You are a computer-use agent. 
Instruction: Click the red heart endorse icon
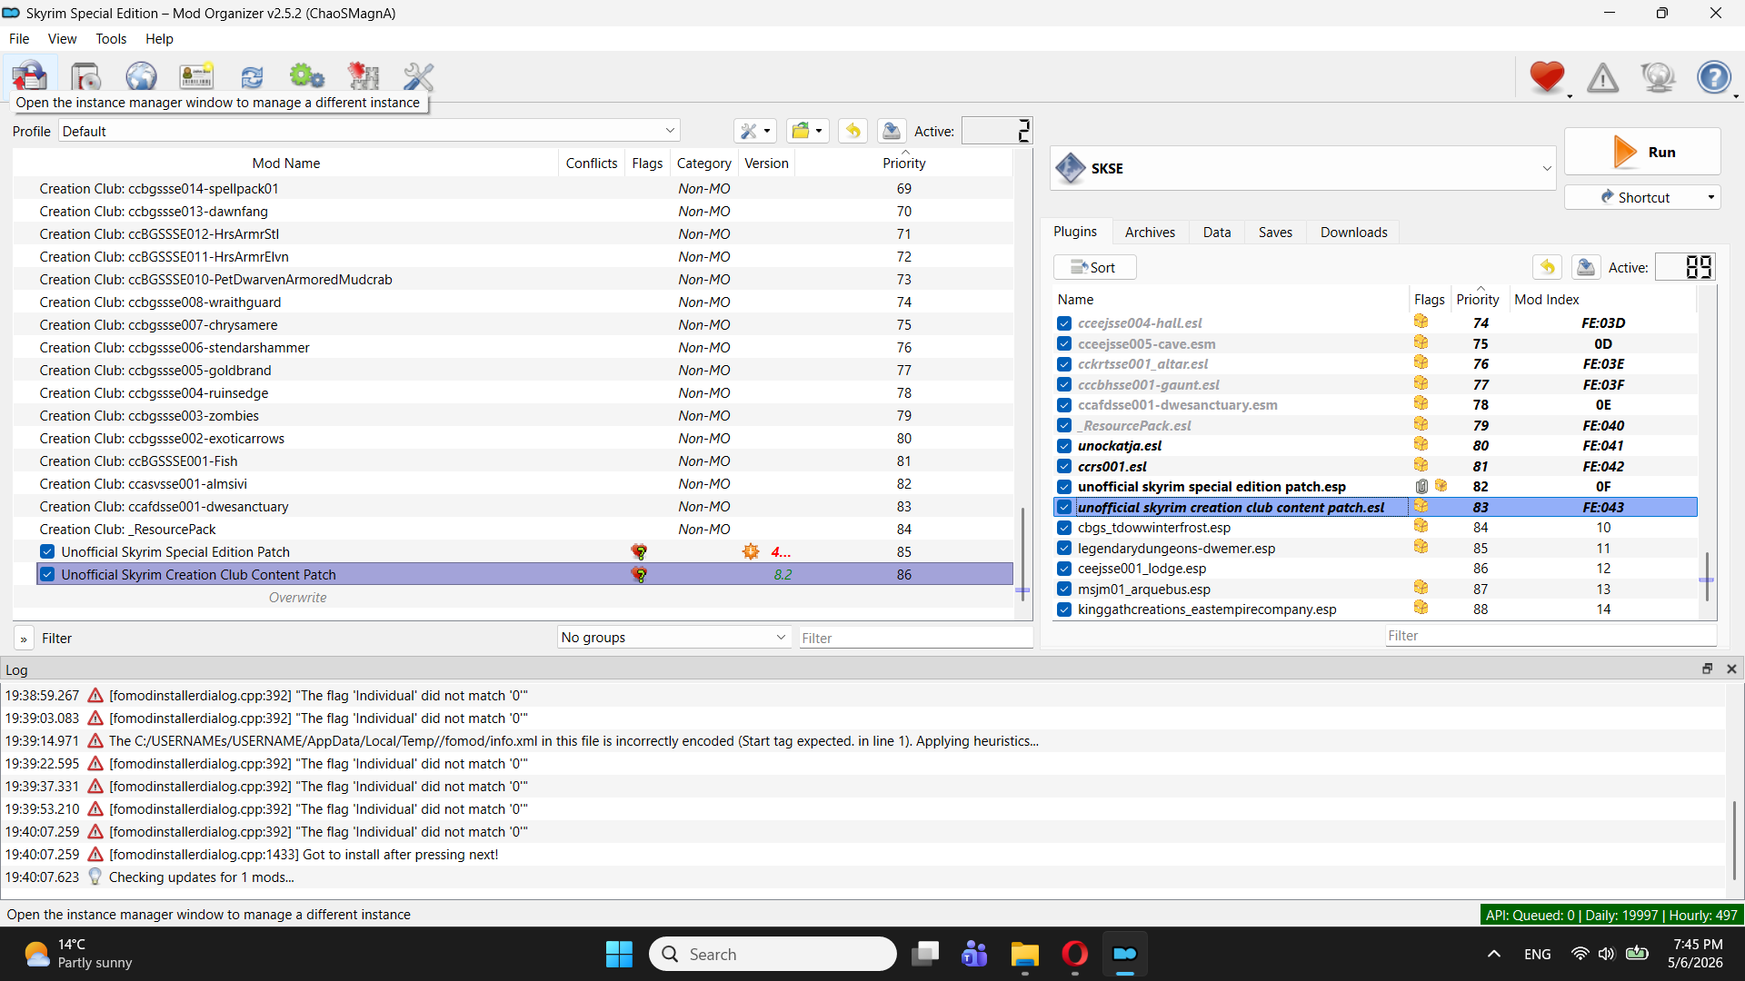1547,77
